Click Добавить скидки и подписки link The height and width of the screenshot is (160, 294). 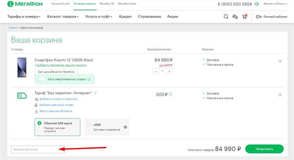pyautogui.click(x=58, y=99)
